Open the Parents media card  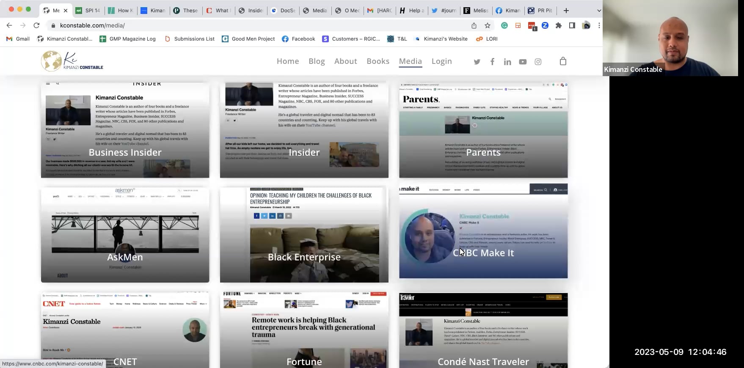483,129
